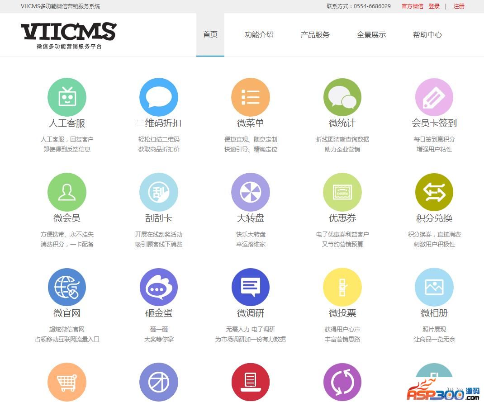Click the 微投票 heading
The image size is (484, 402).
(x=342, y=313)
